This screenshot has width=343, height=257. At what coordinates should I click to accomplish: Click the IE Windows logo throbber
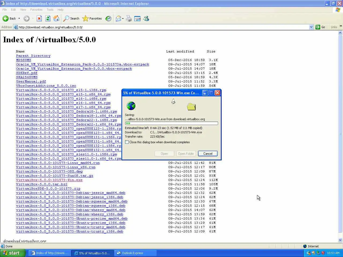pos(338,10)
